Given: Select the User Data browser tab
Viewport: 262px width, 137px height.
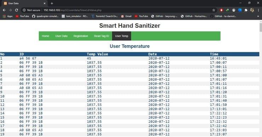Looking at the screenshot, I should 24,3.
